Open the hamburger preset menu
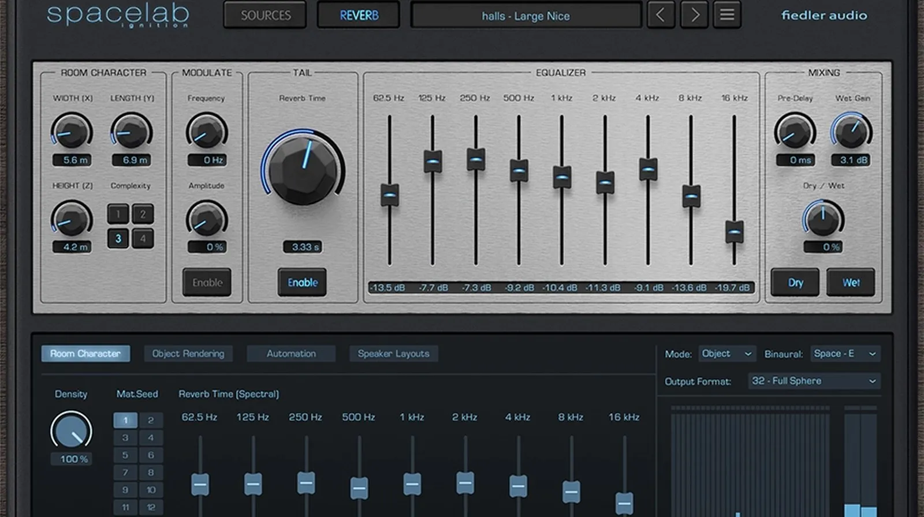The height and width of the screenshot is (517, 924). point(727,15)
